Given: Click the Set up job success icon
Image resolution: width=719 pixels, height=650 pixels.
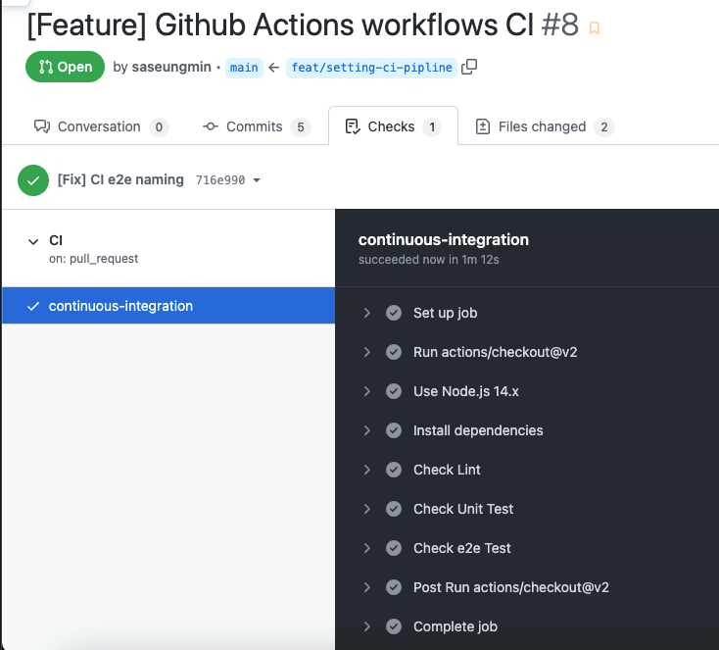Looking at the screenshot, I should click(x=394, y=313).
